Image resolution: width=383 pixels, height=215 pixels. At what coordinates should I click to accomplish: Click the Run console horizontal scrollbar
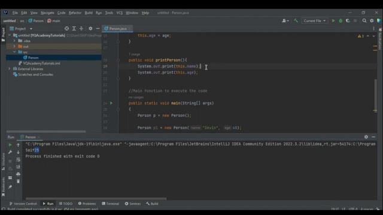96,199
